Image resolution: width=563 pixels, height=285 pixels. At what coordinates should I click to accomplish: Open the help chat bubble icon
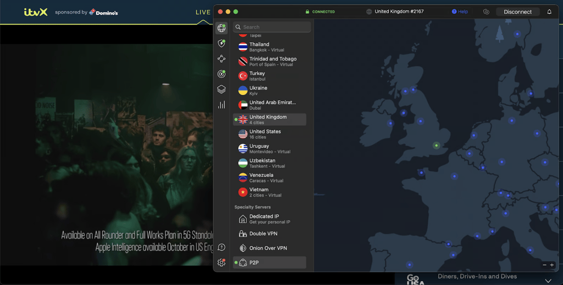tap(222, 247)
